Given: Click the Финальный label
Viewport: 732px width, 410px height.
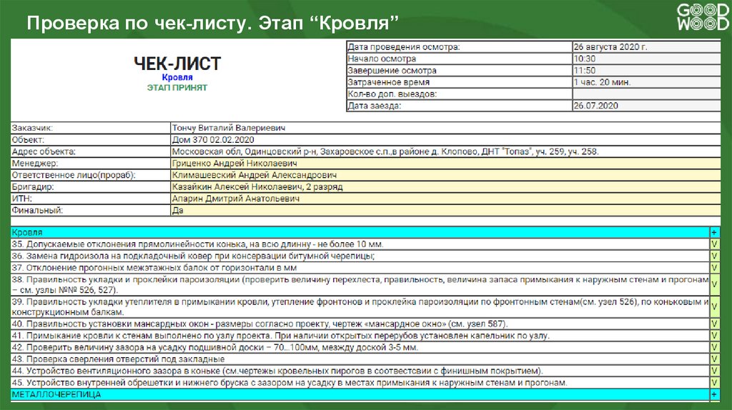Looking at the screenshot, I should [x=37, y=211].
